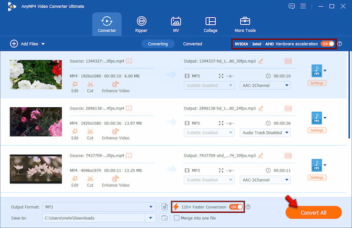Switch to the Converted tab
352x228 pixels.
tap(192, 44)
